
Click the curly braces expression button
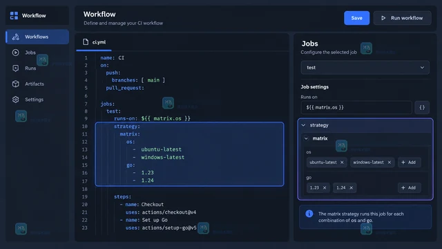click(422, 107)
